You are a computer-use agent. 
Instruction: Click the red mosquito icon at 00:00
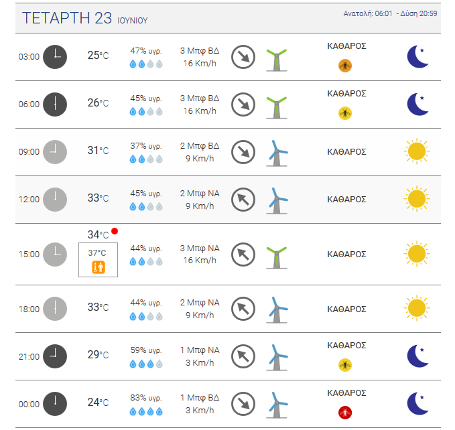coord(345,413)
